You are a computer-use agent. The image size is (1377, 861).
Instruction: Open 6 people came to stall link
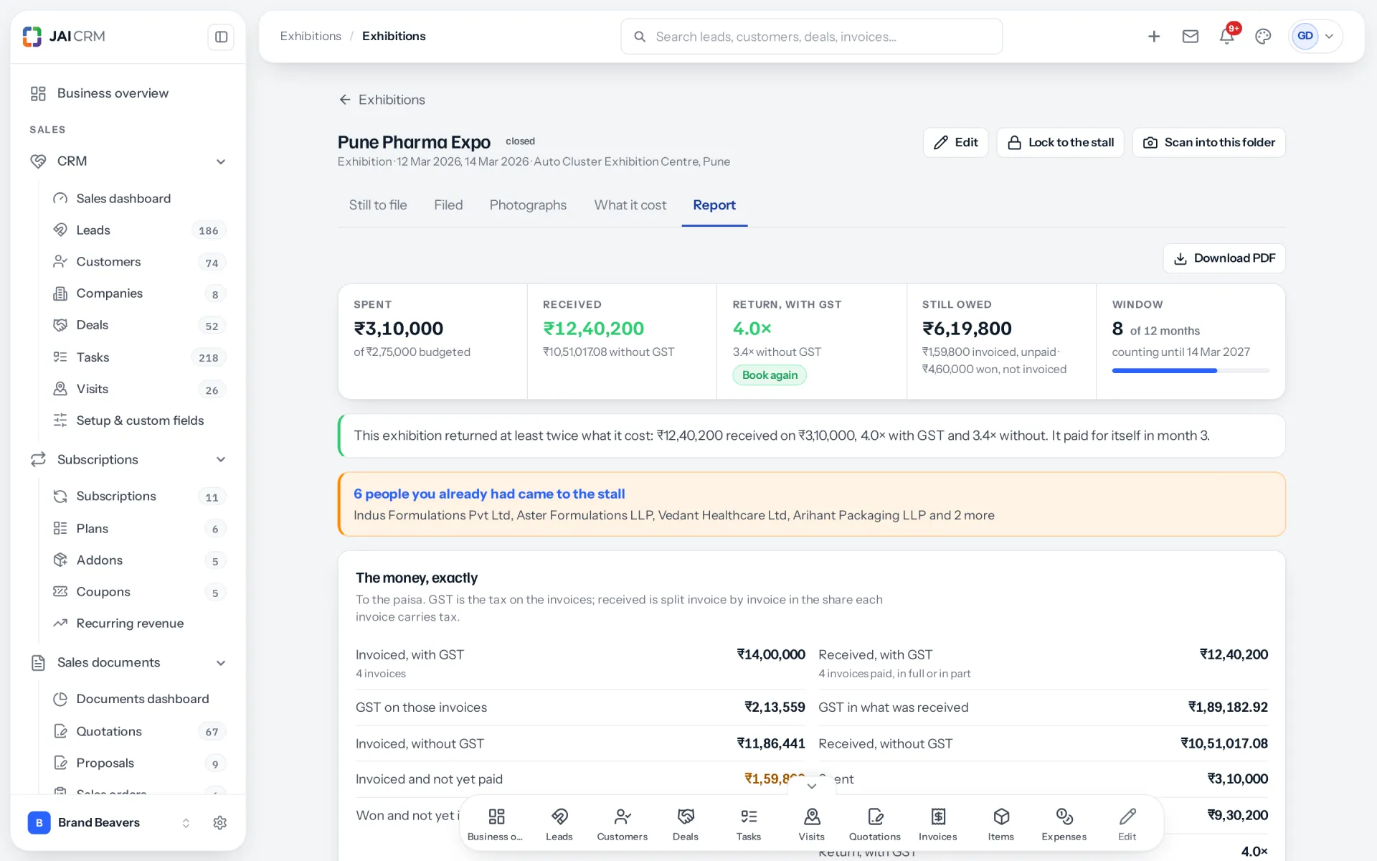[489, 494]
